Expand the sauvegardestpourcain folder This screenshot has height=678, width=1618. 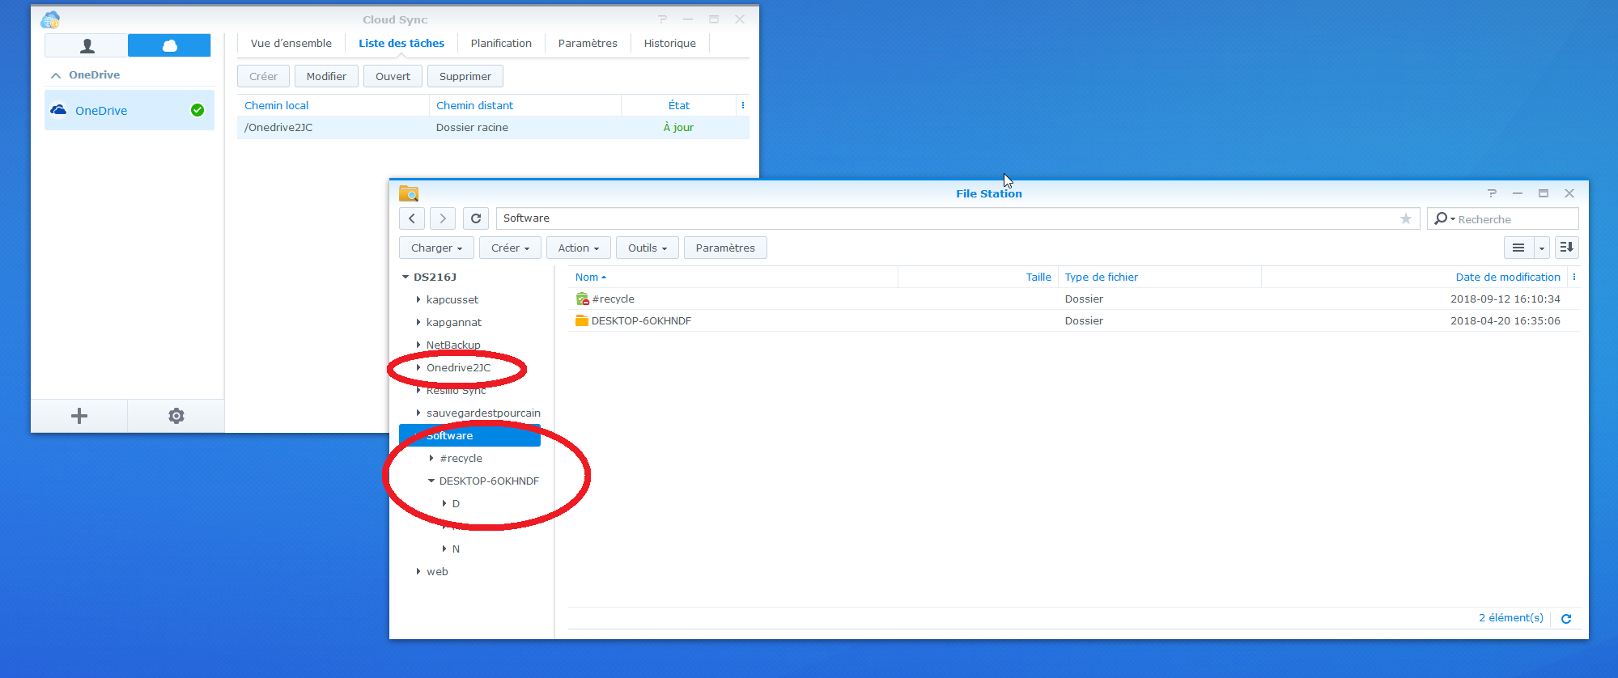418,413
